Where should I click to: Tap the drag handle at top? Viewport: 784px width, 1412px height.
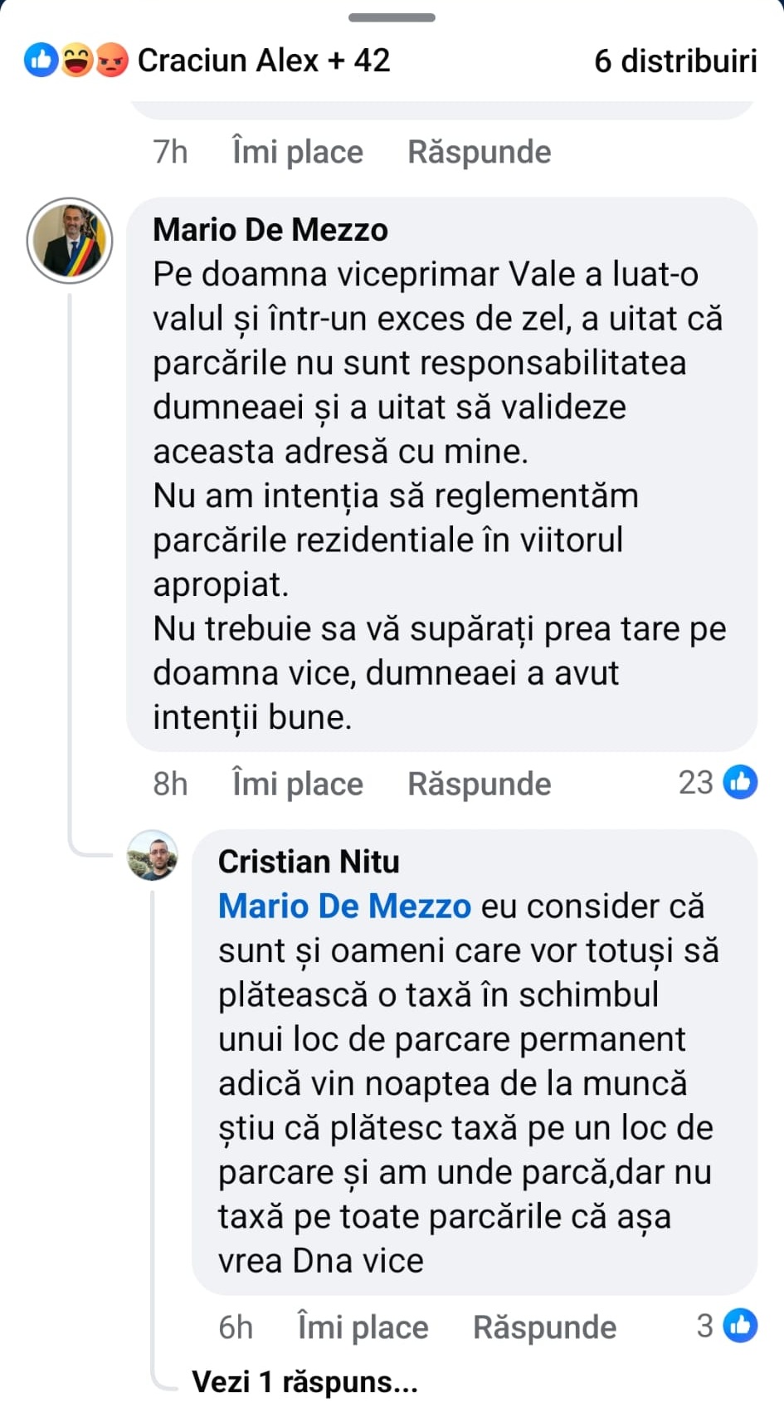pos(392,17)
